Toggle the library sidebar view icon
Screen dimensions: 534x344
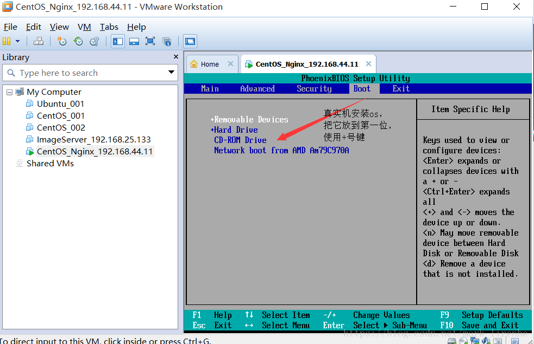(x=118, y=41)
